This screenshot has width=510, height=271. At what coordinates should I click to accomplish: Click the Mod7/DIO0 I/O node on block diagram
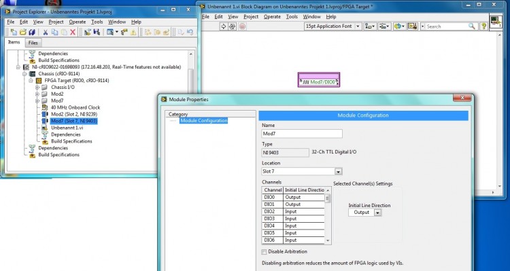click(319, 79)
